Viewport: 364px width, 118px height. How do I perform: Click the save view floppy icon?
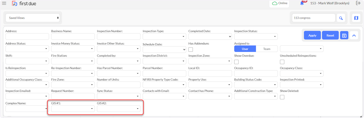pyautogui.click(x=344, y=35)
